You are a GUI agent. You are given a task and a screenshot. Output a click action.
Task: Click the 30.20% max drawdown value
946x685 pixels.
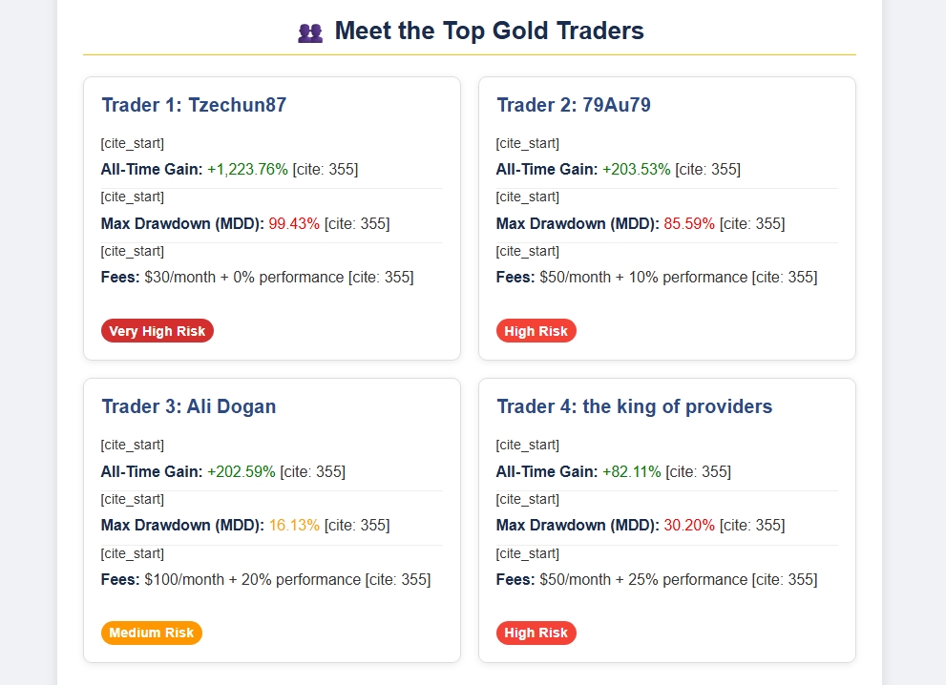689,526
